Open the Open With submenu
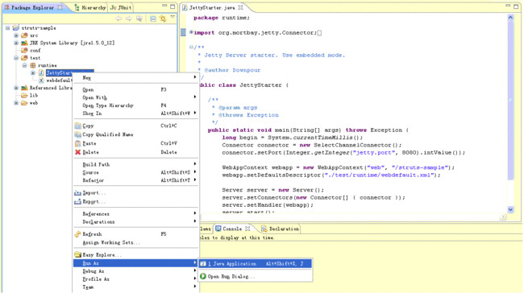 (x=136, y=97)
